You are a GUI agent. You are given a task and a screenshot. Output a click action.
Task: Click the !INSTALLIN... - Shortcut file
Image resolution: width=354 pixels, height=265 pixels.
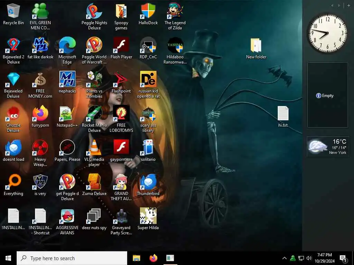(x=40, y=222)
